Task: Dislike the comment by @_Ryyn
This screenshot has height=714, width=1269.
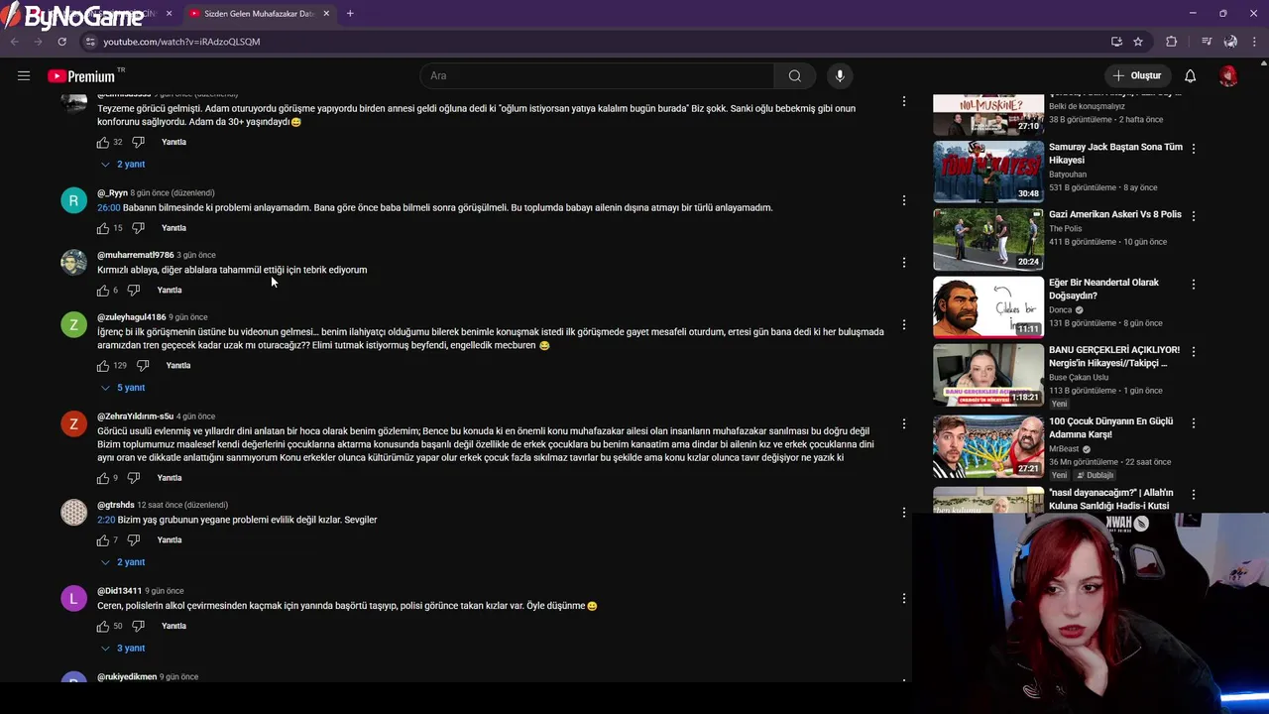Action: (138, 228)
